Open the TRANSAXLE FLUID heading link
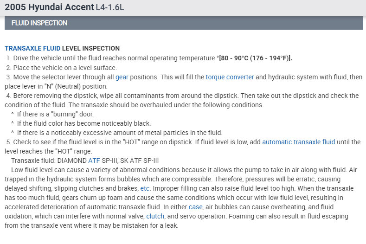 [x=32, y=48]
